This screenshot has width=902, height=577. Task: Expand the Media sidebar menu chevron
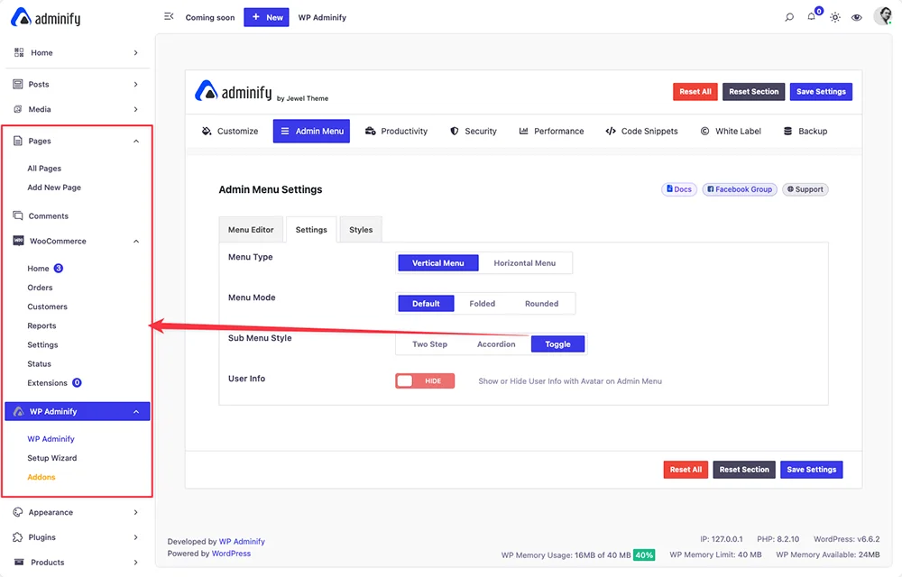coord(136,109)
